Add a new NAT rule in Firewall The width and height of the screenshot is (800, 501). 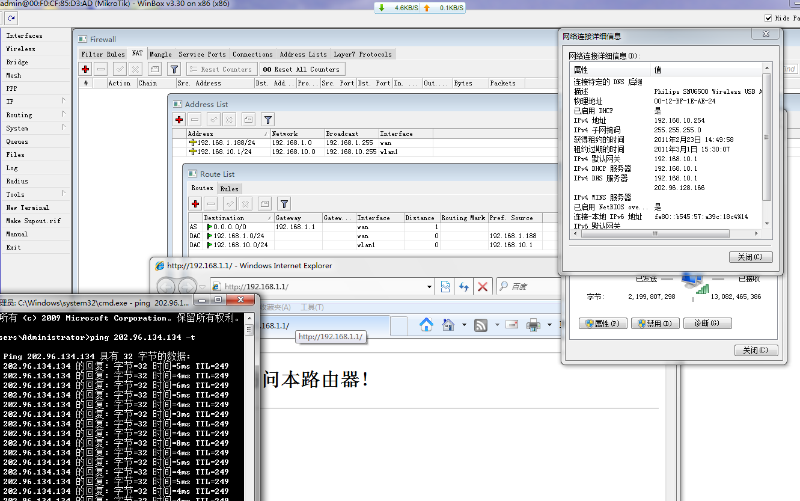85,69
